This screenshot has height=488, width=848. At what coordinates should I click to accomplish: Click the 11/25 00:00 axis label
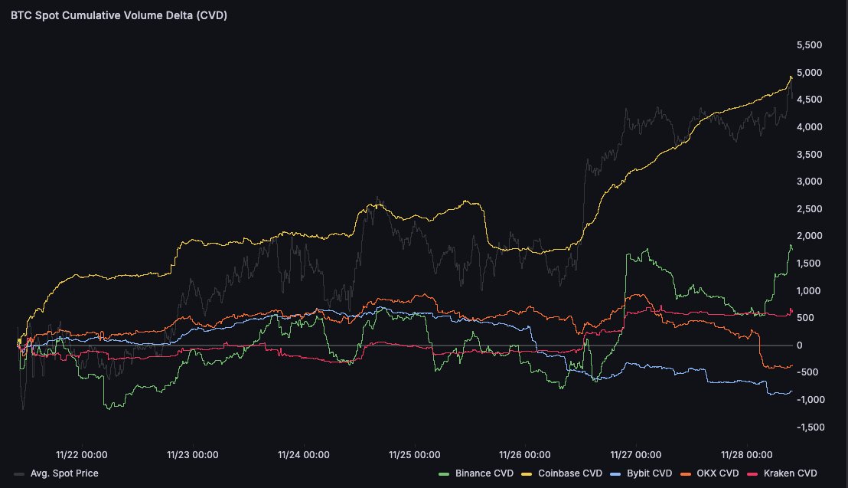tap(414, 454)
